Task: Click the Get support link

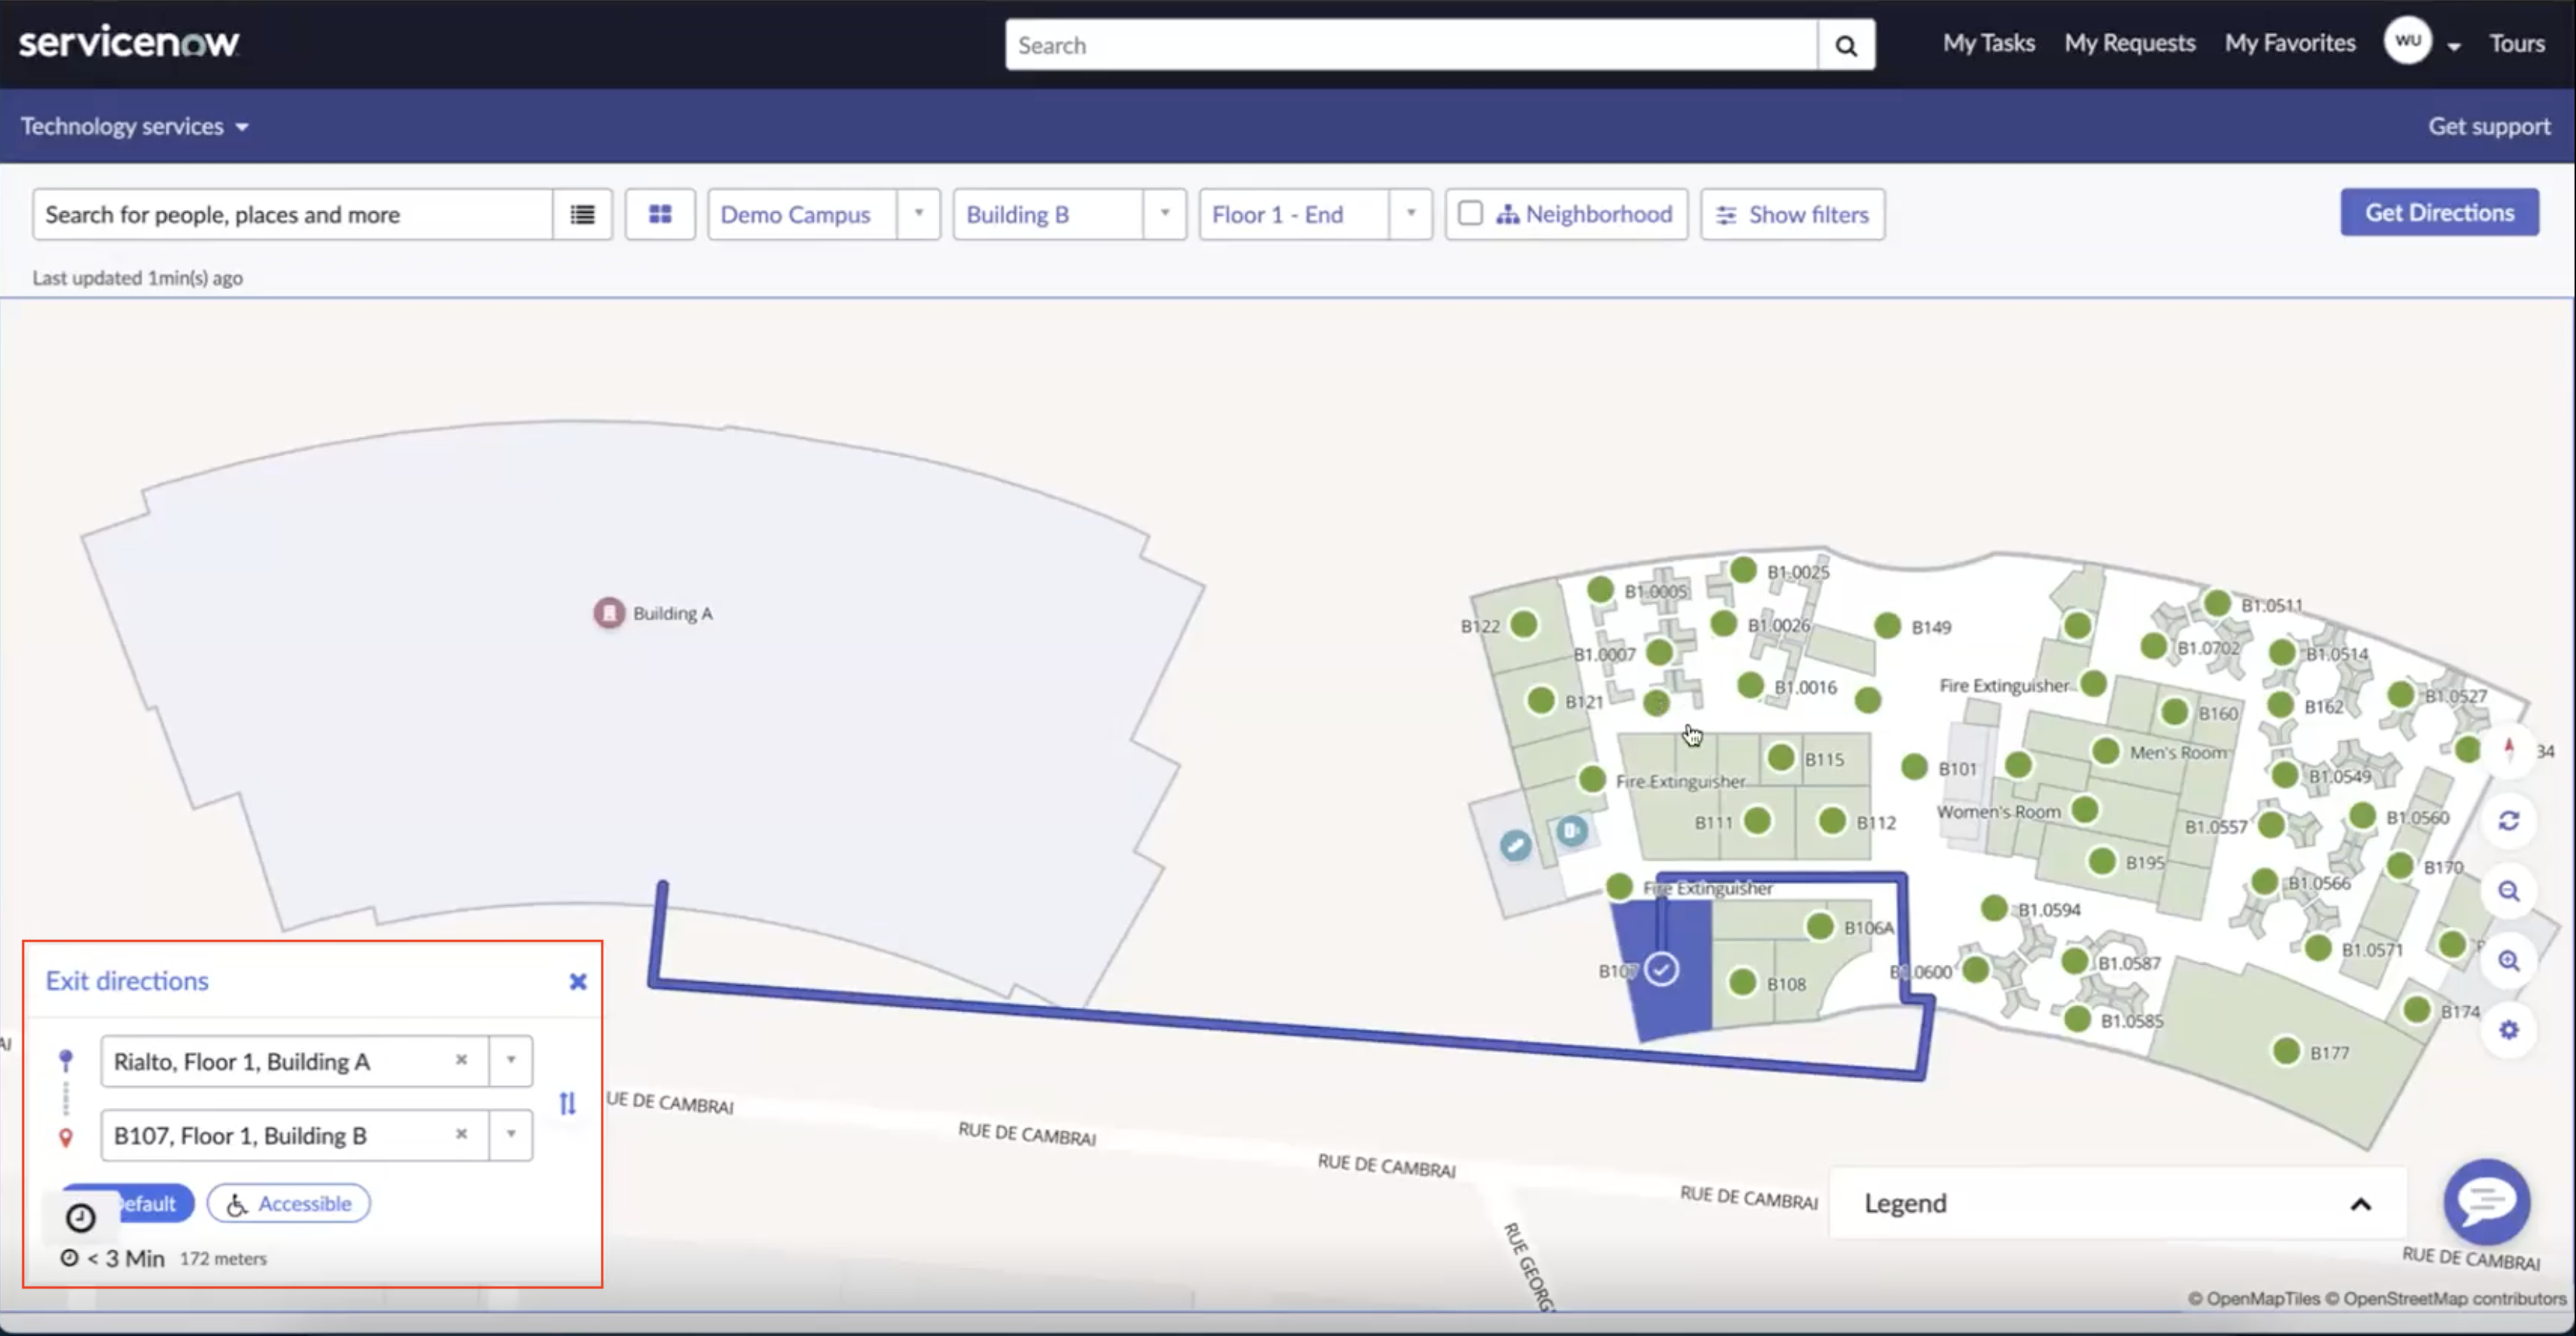Action: coord(2489,126)
